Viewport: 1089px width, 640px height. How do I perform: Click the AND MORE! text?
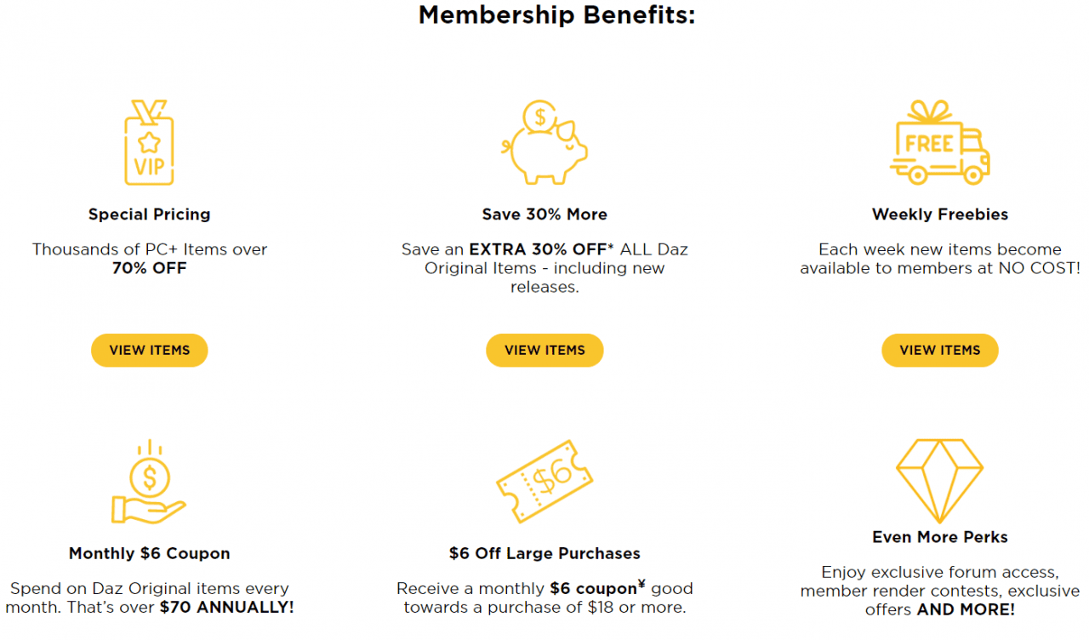point(966,609)
